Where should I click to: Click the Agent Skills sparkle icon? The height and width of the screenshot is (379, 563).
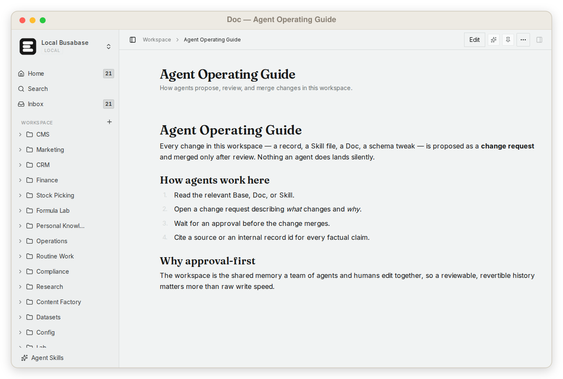click(25, 358)
